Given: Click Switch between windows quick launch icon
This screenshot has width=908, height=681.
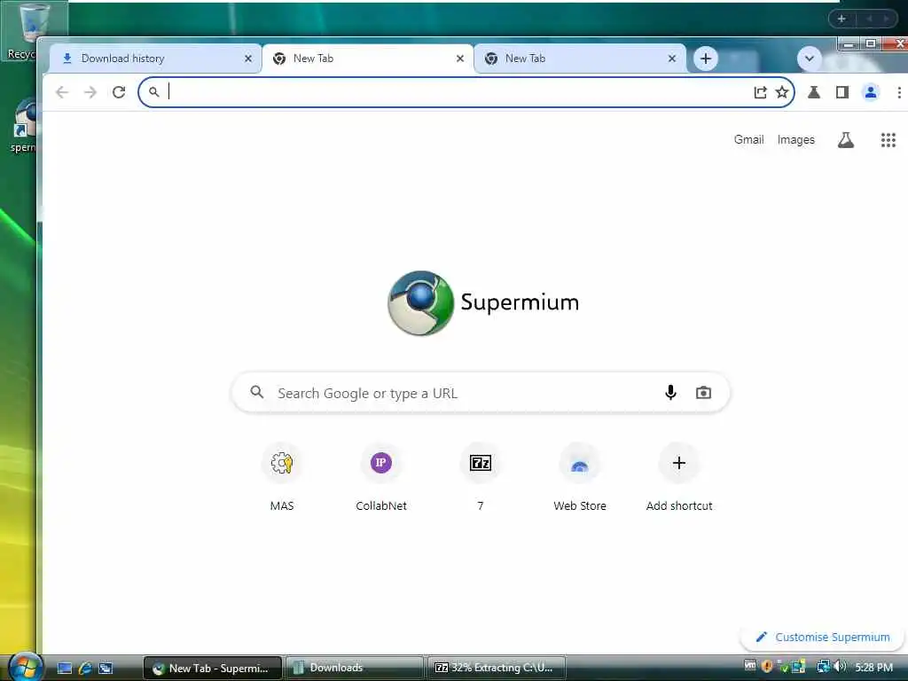Looking at the screenshot, I should [106, 669].
